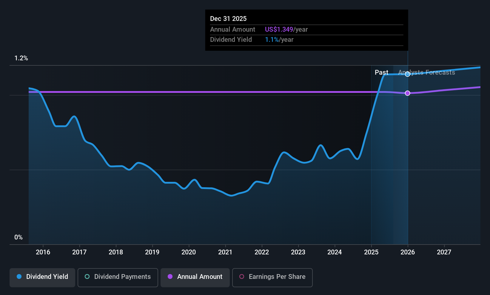
Task: Click the 2020 x-axis year label
Action: click(x=189, y=252)
